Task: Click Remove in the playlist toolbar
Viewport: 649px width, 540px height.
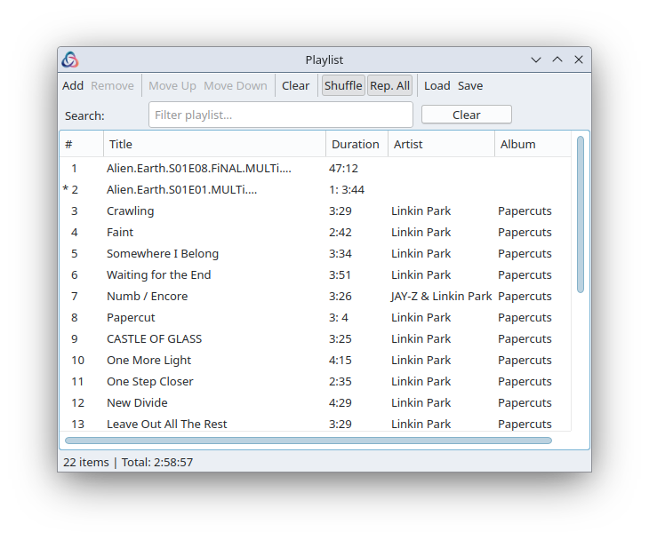Action: point(112,85)
